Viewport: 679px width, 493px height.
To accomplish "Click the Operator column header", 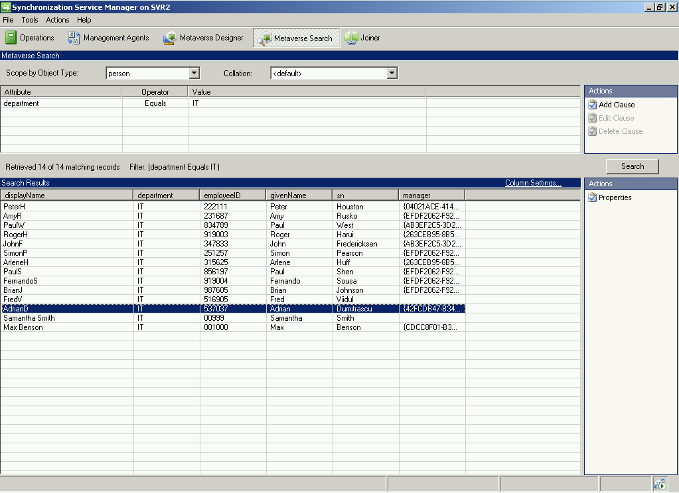I will pyautogui.click(x=155, y=91).
